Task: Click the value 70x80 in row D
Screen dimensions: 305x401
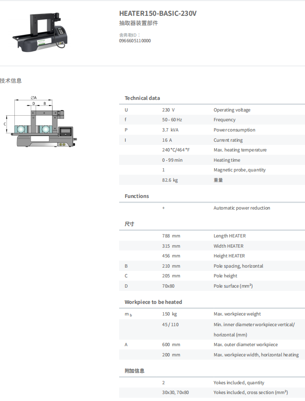Action: (168, 286)
